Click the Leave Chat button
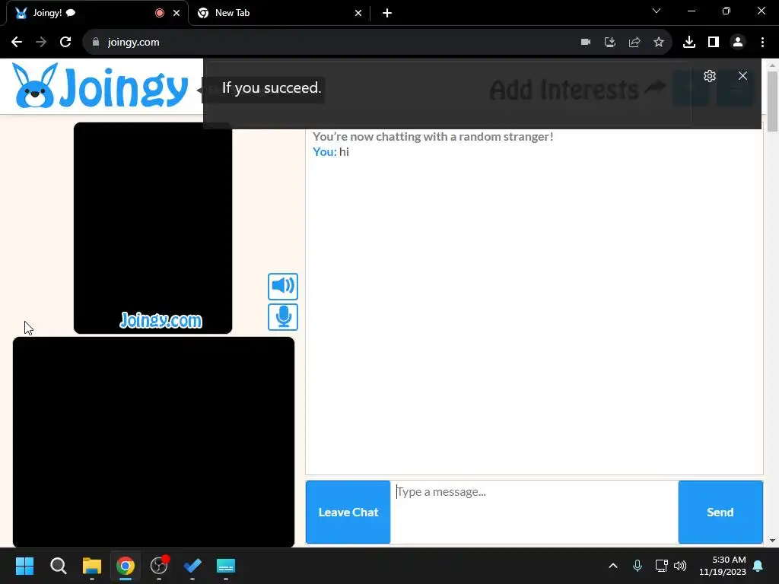The image size is (779, 584). click(348, 512)
